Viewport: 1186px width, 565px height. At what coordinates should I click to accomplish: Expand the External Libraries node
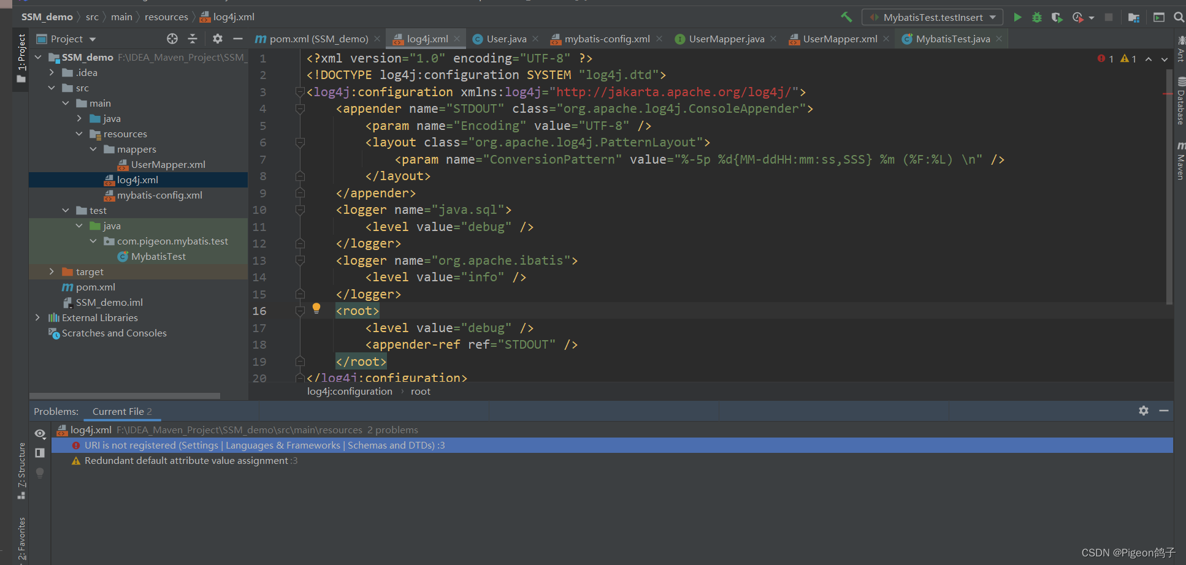click(x=37, y=317)
